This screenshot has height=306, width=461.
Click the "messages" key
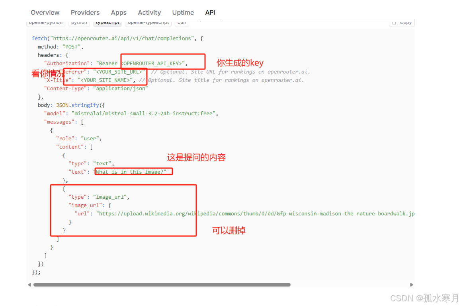(x=59, y=122)
